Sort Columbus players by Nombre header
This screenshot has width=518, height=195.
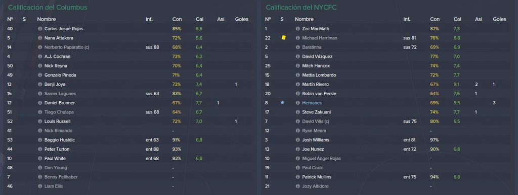coord(46,20)
